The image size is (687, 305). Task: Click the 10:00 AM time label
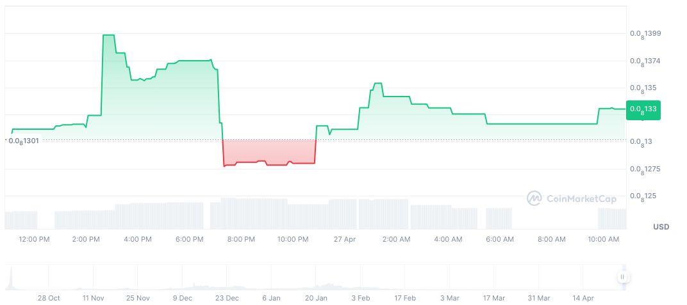tap(603, 239)
